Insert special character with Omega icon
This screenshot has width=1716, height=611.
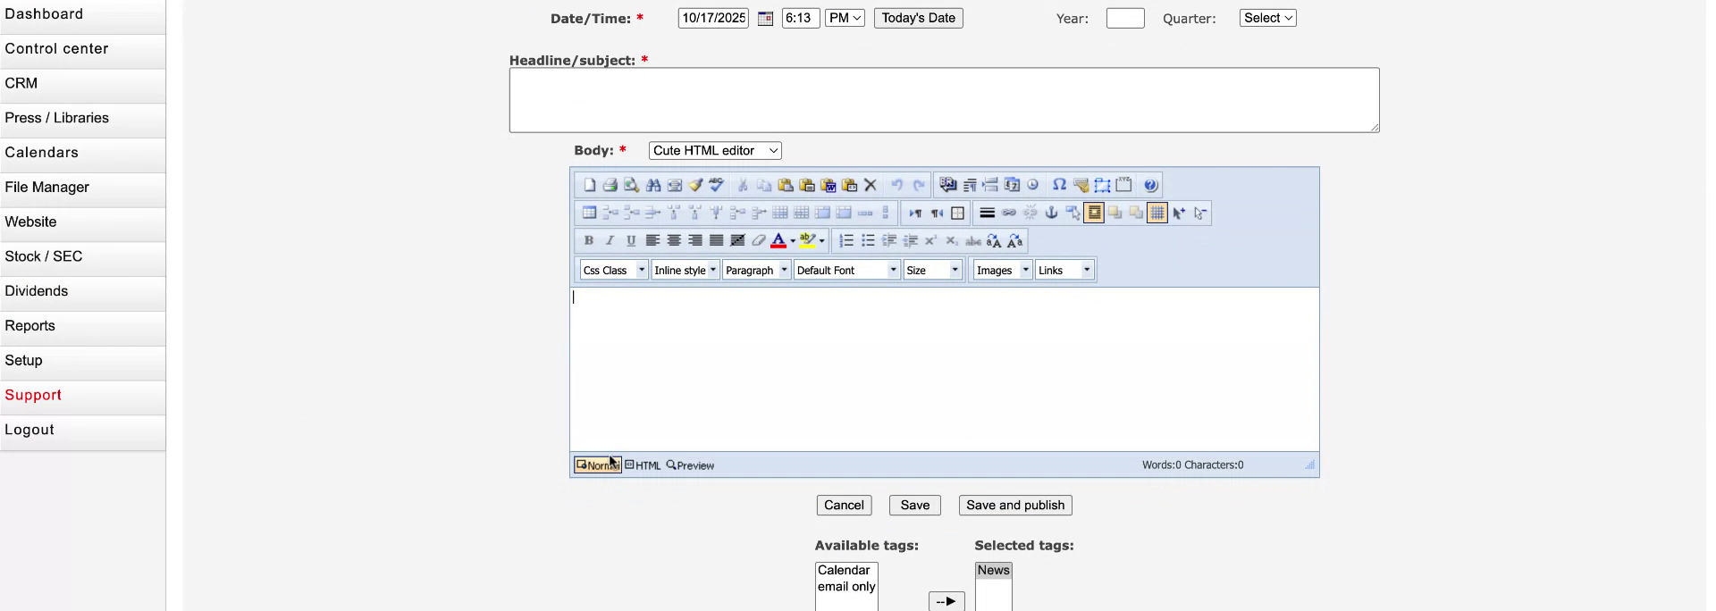(1059, 185)
